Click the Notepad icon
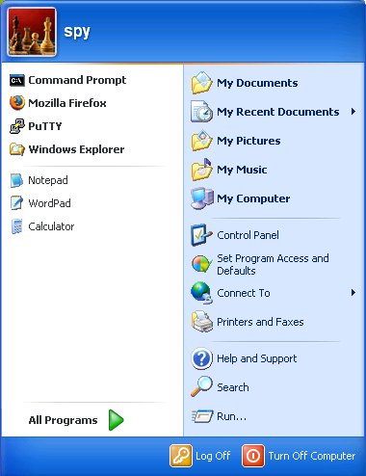The width and height of the screenshot is (366, 476). 16,180
